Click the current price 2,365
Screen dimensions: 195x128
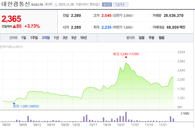click(x=11, y=19)
